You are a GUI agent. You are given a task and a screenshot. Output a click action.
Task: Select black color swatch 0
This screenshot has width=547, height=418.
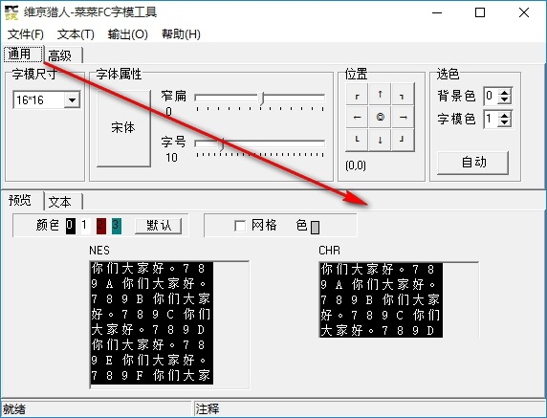pyautogui.click(x=71, y=226)
